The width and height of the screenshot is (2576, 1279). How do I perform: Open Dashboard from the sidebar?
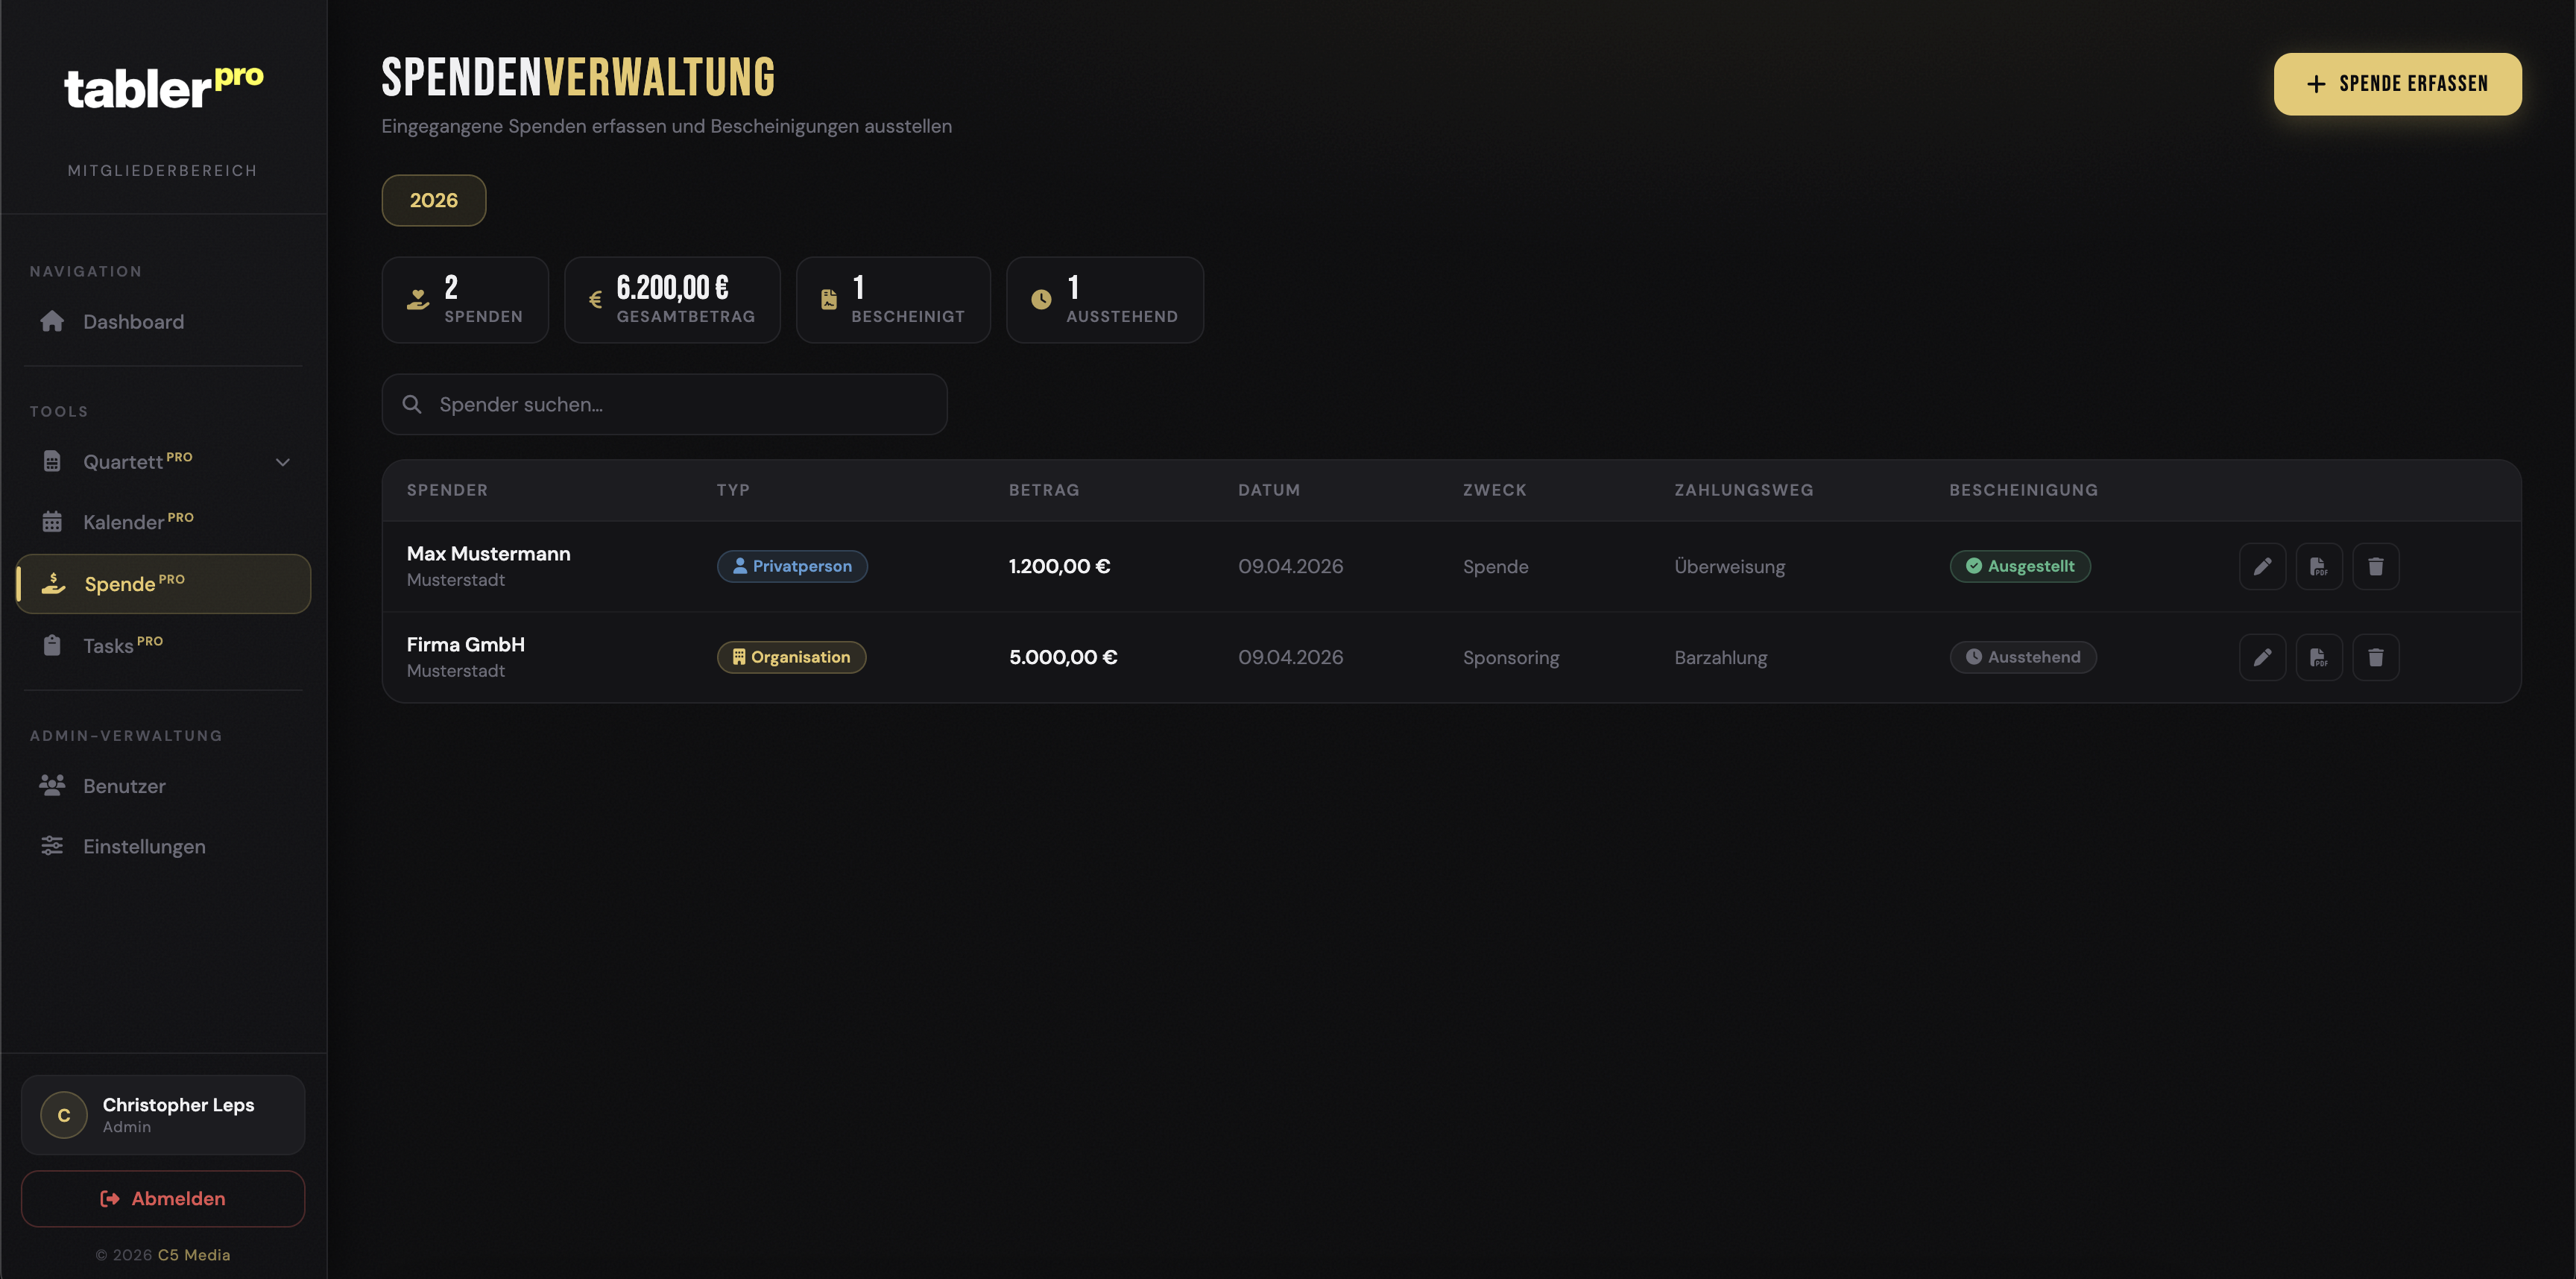tap(133, 322)
